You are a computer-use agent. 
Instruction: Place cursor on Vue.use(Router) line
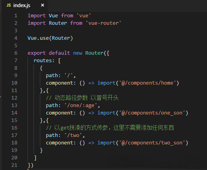click(50, 38)
